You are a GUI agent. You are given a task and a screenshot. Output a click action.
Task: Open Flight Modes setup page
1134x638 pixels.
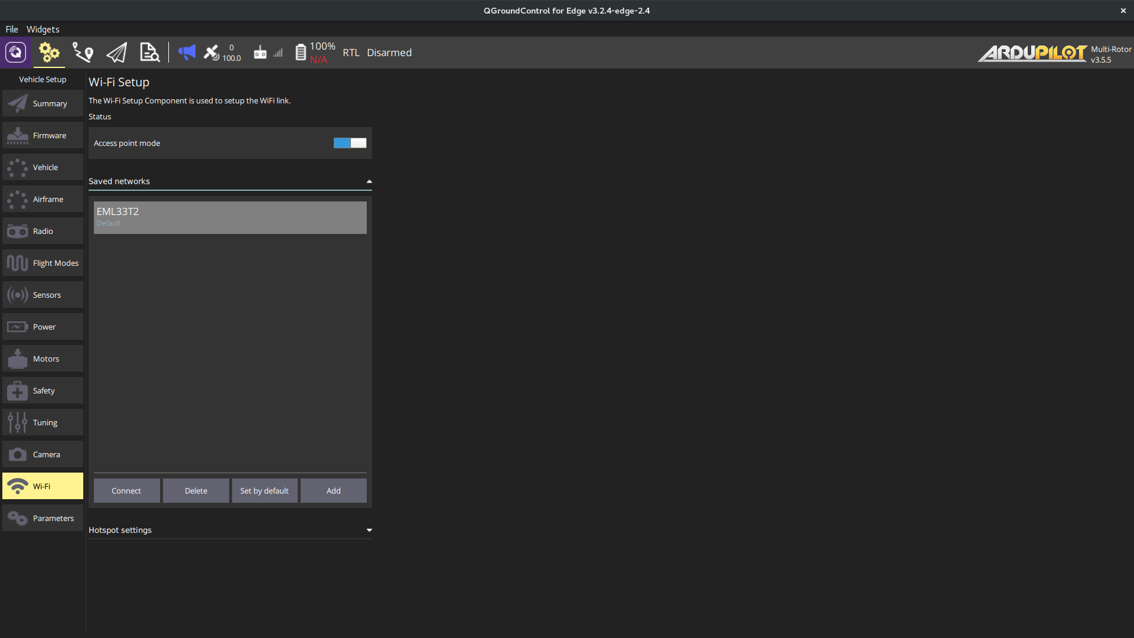43,263
